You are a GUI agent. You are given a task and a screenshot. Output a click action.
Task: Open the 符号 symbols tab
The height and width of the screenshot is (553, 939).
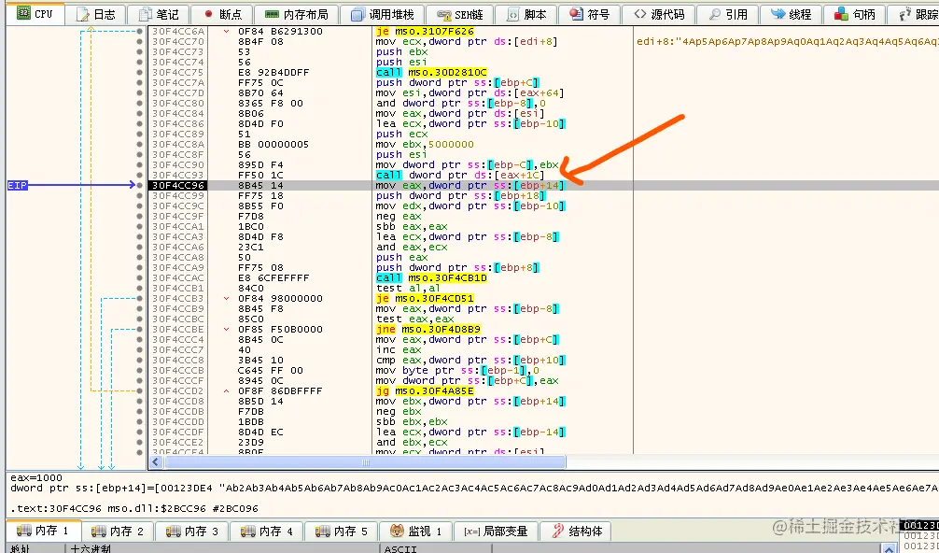tap(589, 14)
